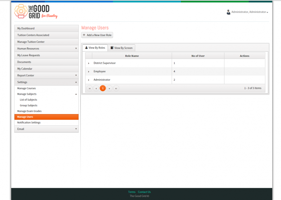Open Tuition Centers Associated menu item
This screenshot has height=200, width=281.
coord(46,35)
